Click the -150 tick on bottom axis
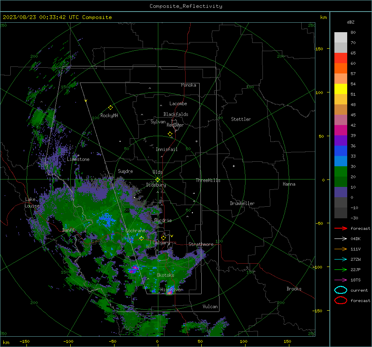The height and width of the screenshot is (347, 372). click(24, 341)
